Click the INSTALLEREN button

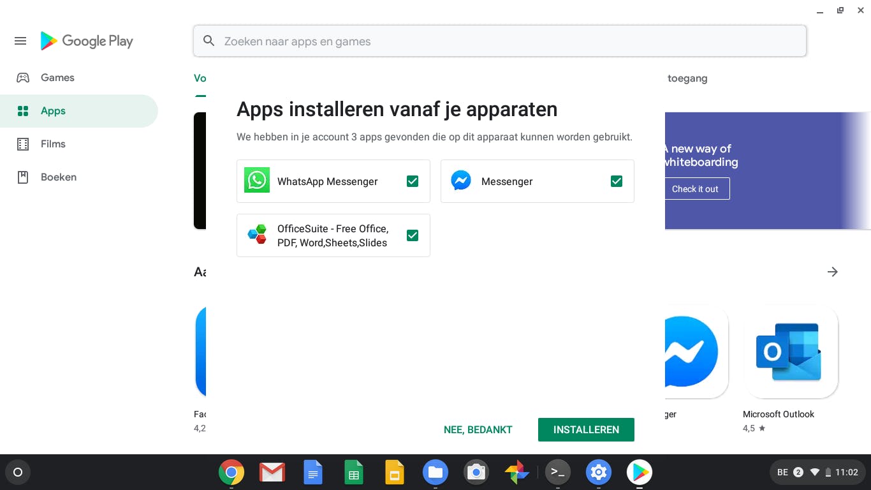pos(586,429)
